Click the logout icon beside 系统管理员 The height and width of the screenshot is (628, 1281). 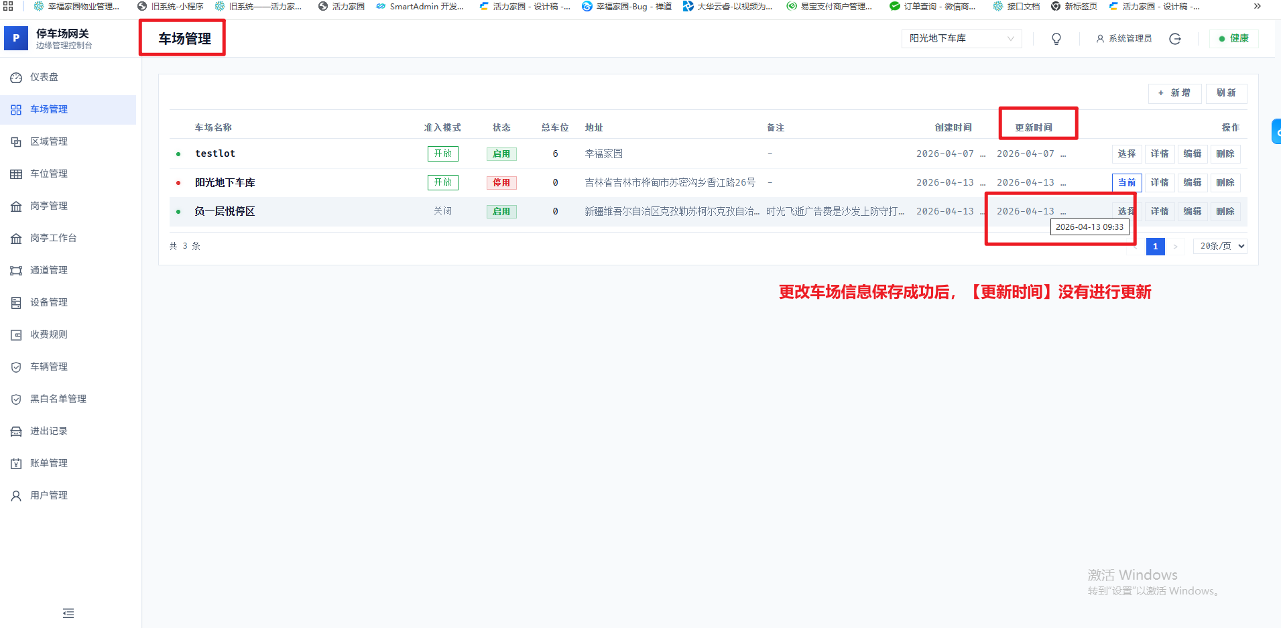[x=1175, y=39]
